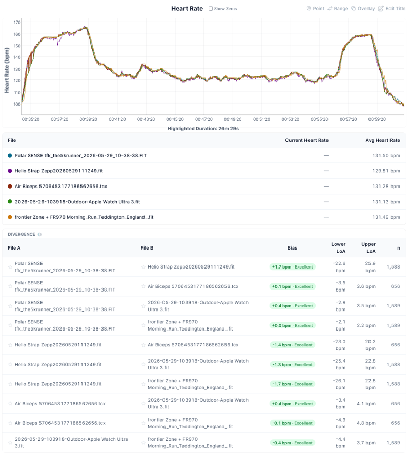
Task: Star File A Polar SENSE in +0.0 bpm row
Action: (10, 326)
